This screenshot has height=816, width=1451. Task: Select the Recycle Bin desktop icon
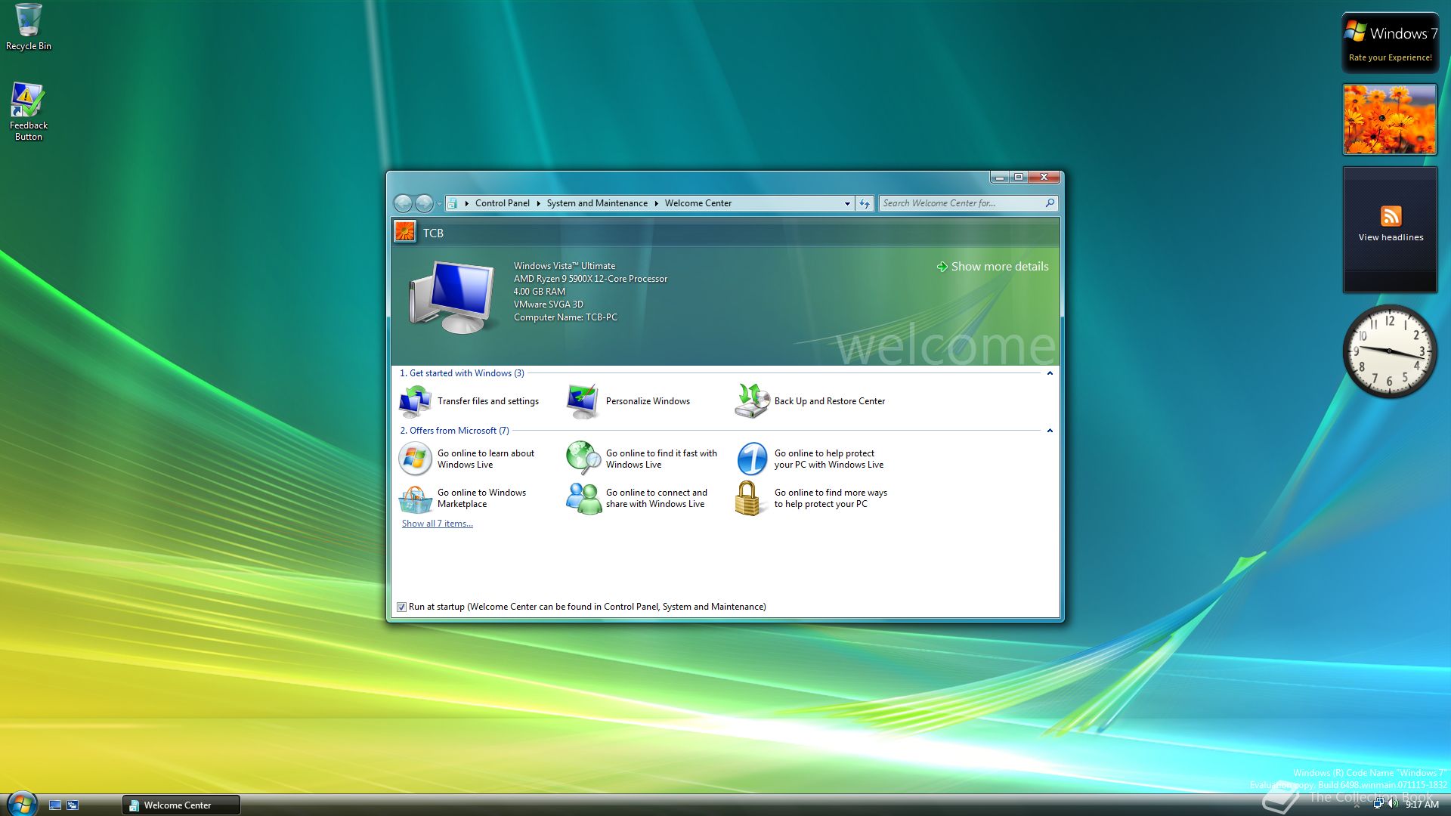point(29,27)
